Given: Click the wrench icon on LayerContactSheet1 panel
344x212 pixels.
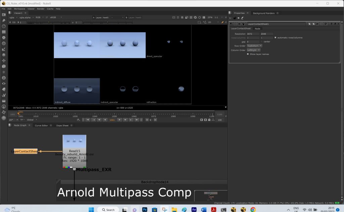Looking at the screenshot, I should click(243, 24).
